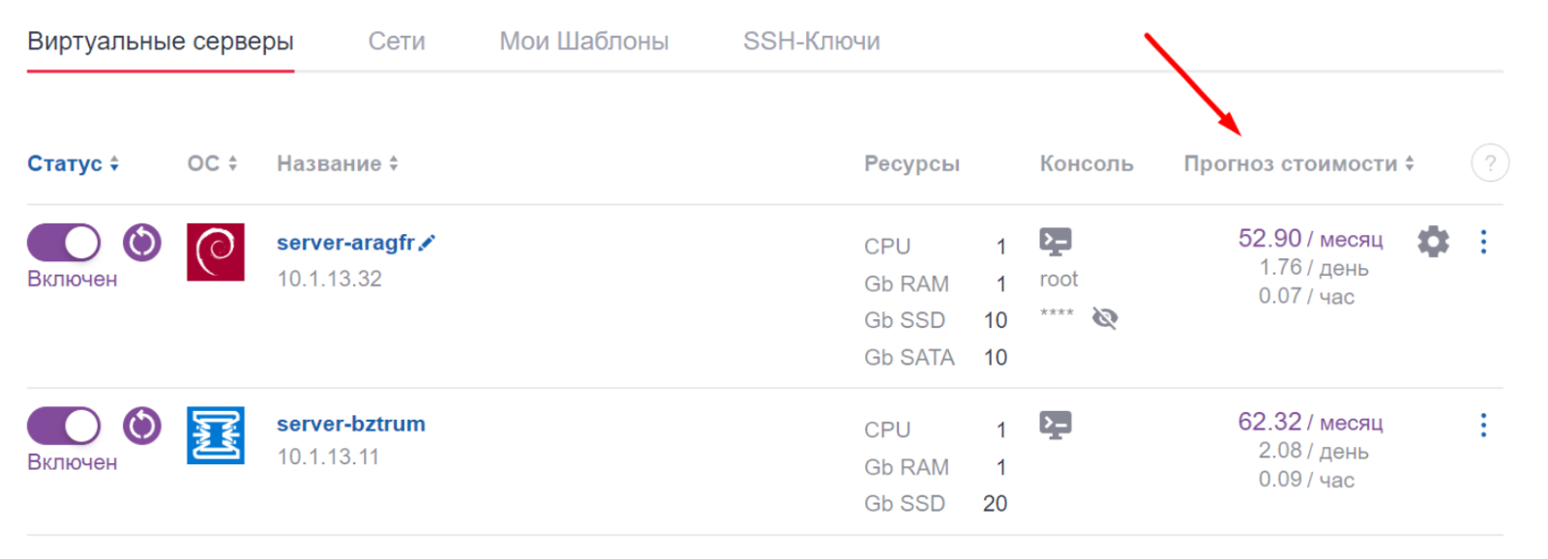Click the Debian OS logo
The height and width of the screenshot is (559, 1548).
[216, 251]
